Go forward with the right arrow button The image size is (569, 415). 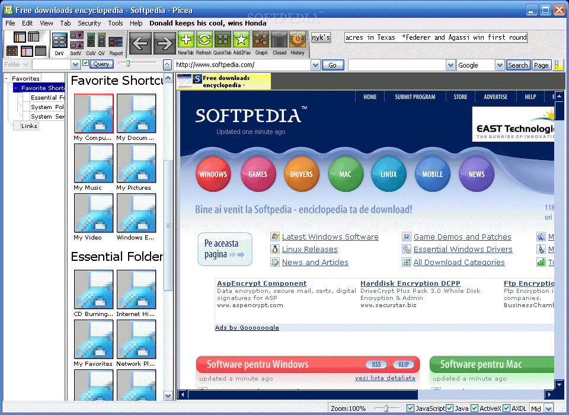(x=165, y=43)
